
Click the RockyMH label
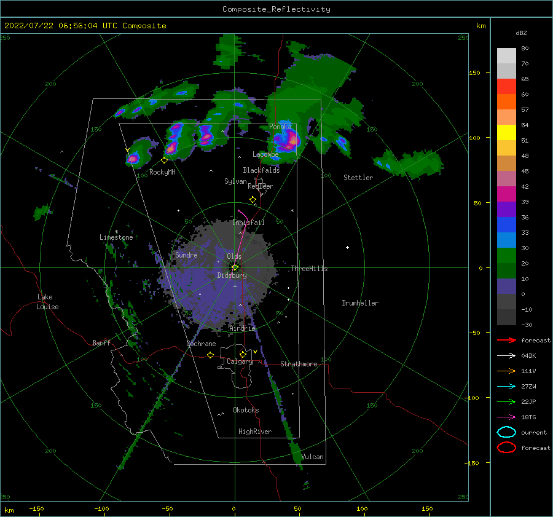tap(162, 172)
